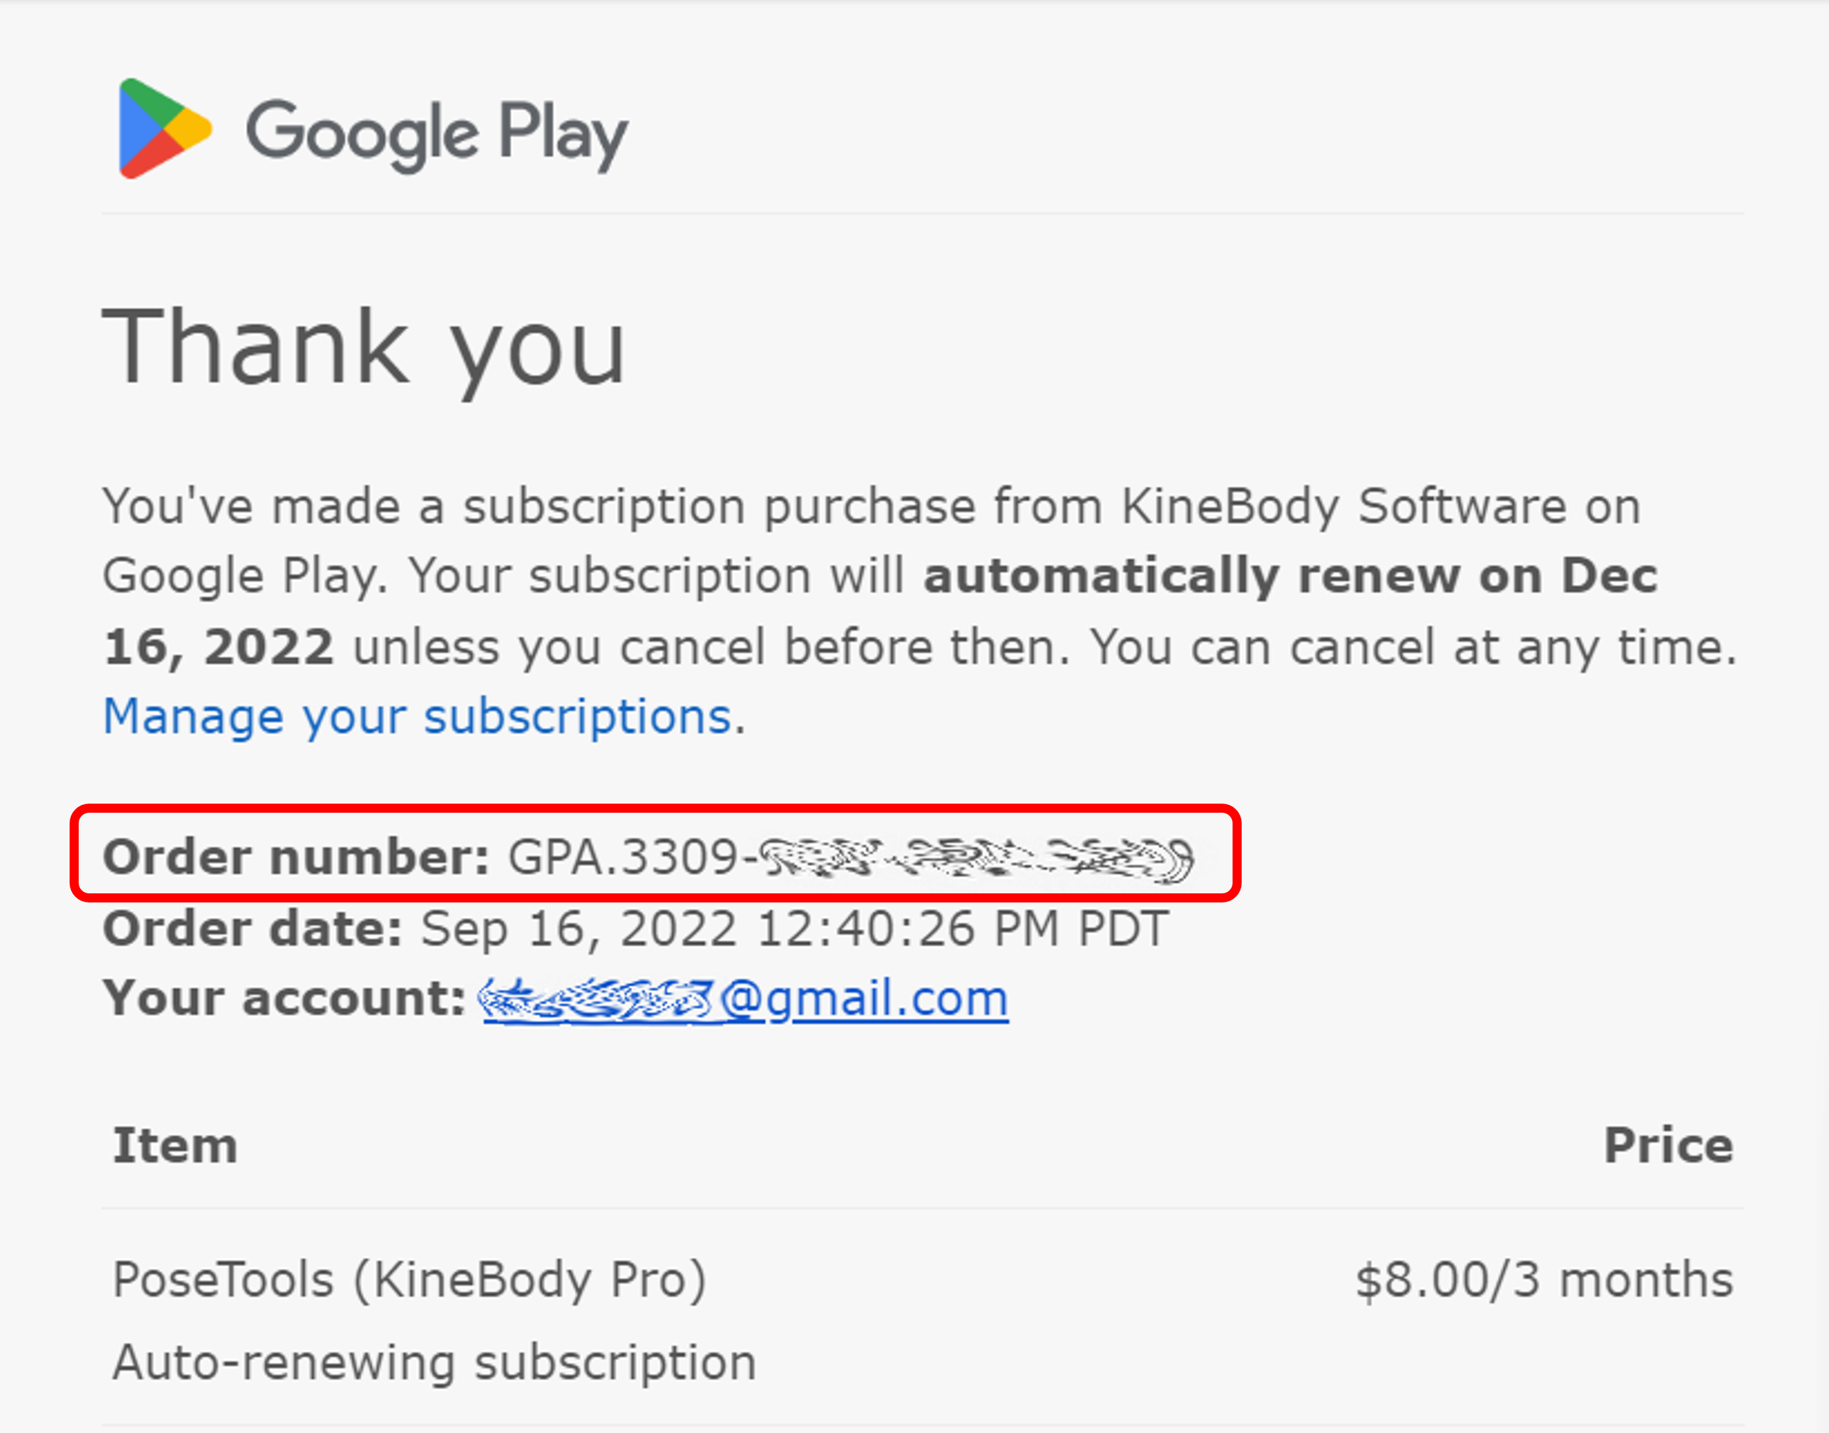Screen dimensions: 1829x1433
Task: Click the Sep 16, 2022 order timestamp
Action: coord(794,930)
